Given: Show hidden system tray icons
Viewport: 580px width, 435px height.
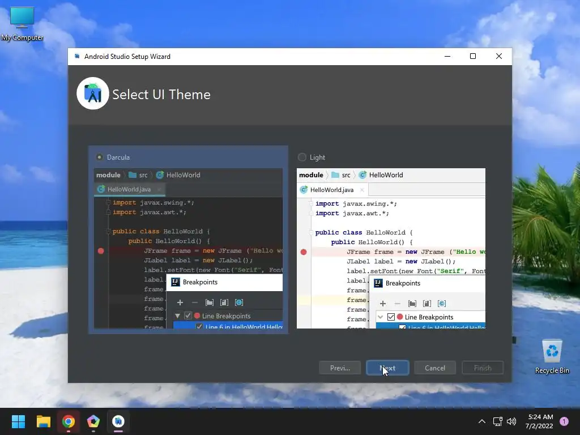Looking at the screenshot, I should 482,421.
